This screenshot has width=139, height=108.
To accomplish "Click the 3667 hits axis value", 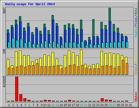I will pyautogui.click(x=4, y=11).
